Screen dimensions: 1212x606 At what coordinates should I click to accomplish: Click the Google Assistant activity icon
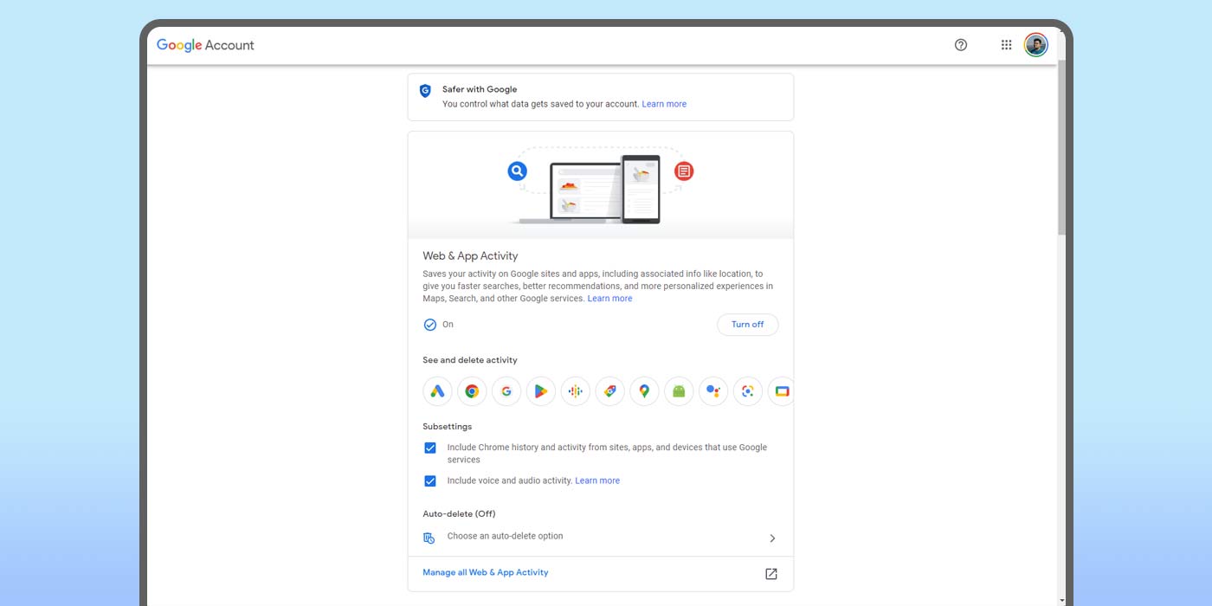click(713, 391)
